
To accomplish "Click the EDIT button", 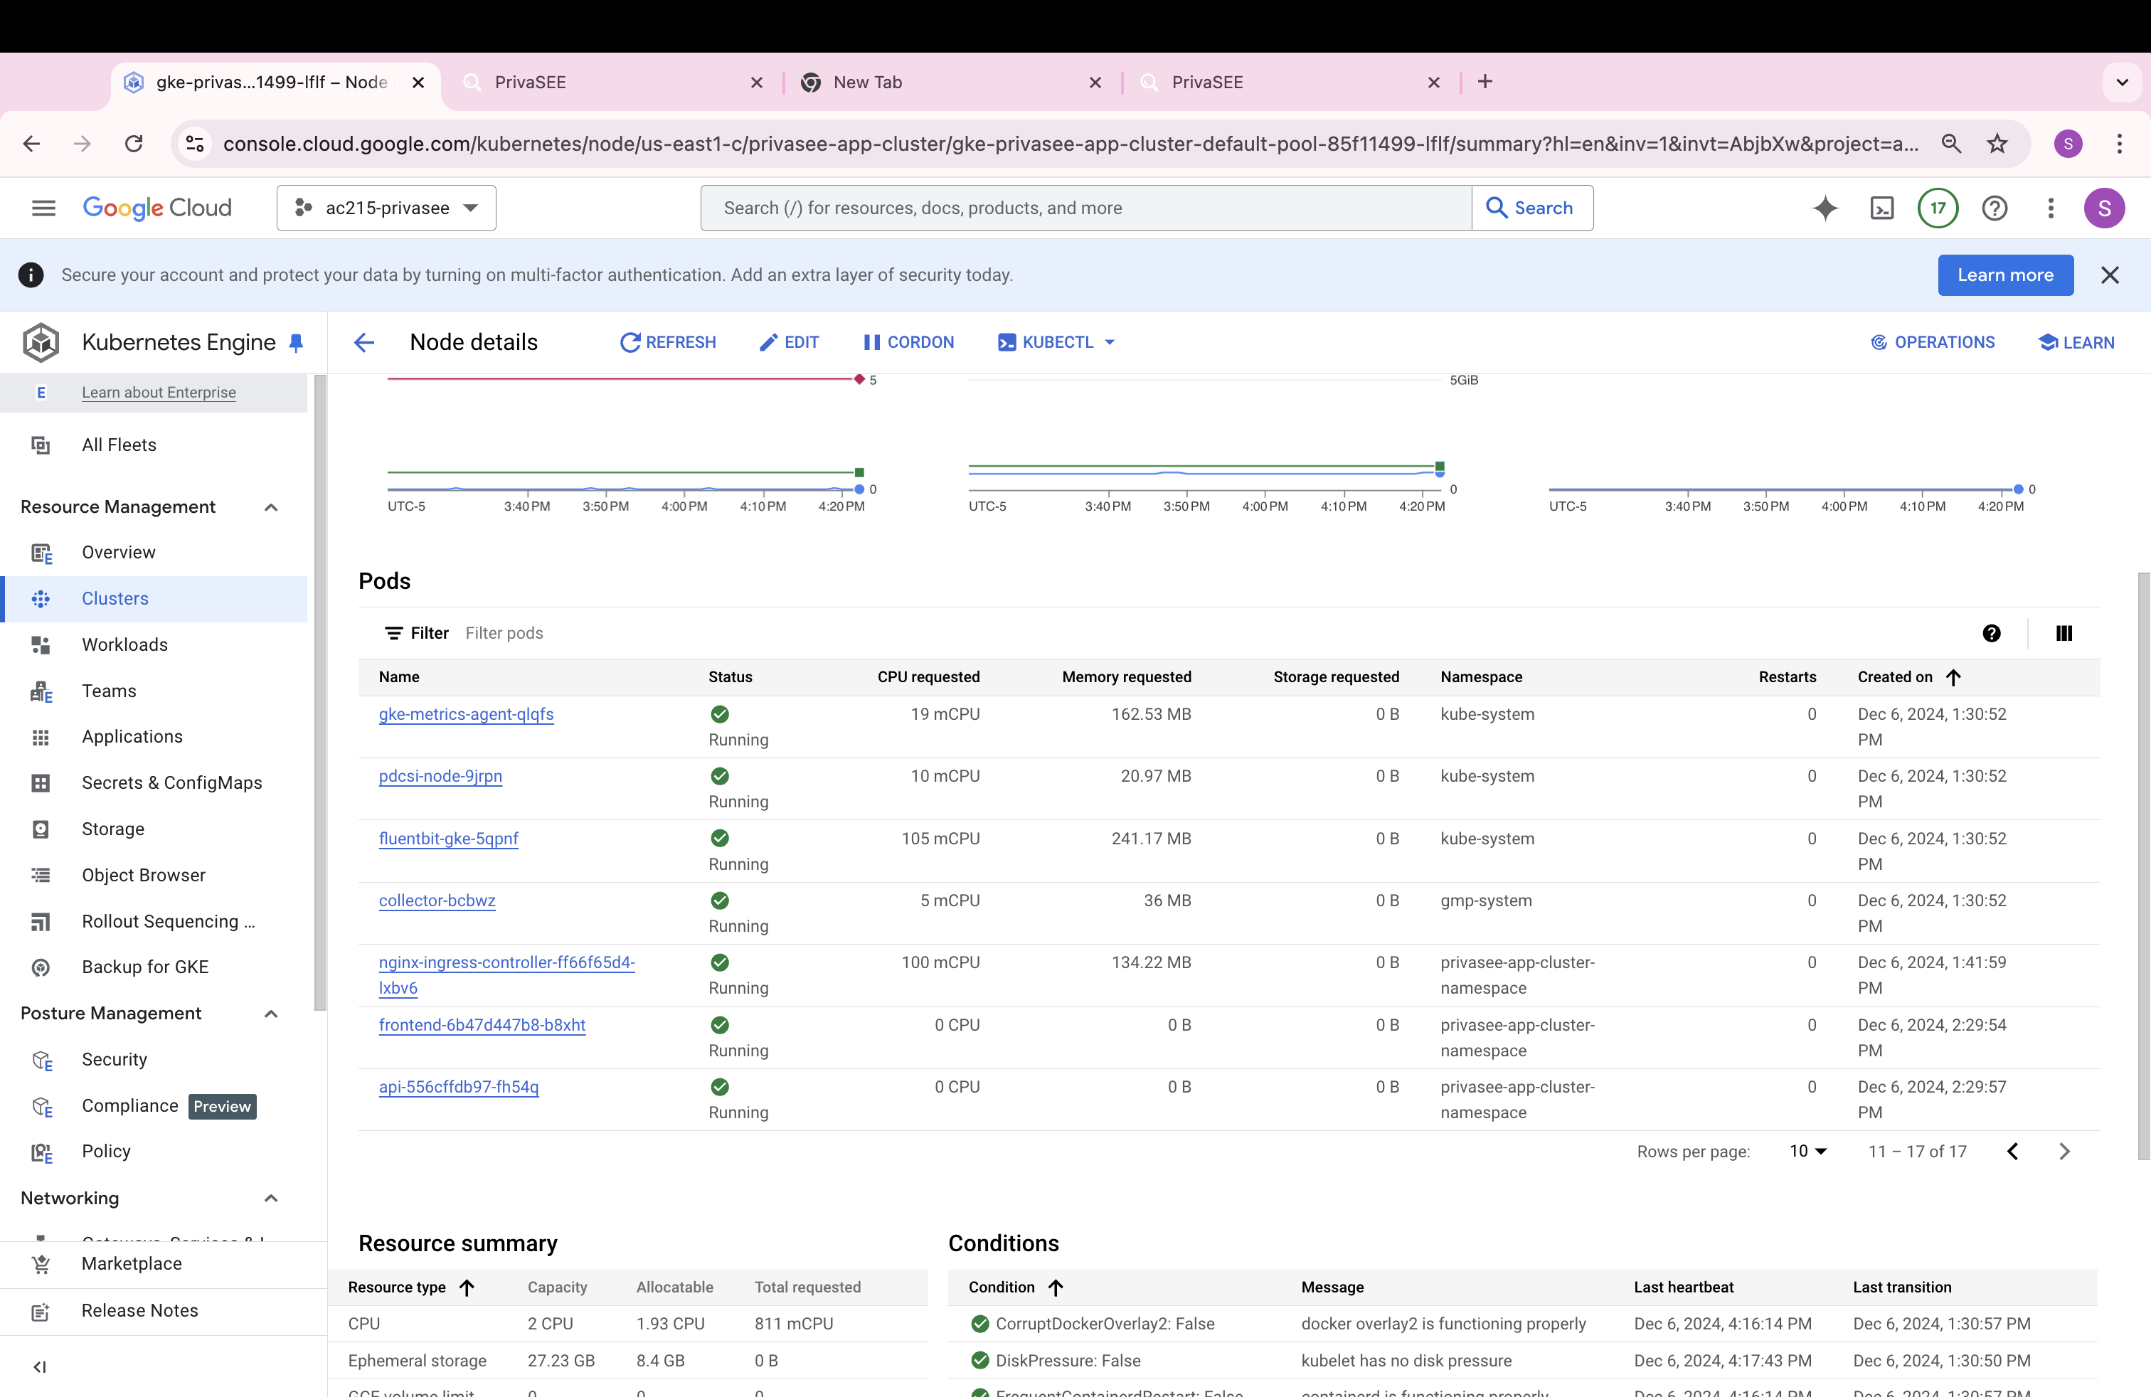I will pyautogui.click(x=789, y=342).
